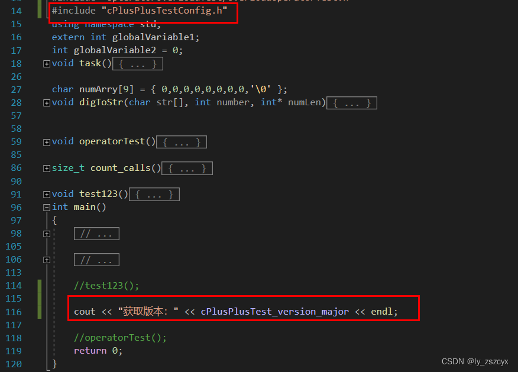The width and height of the screenshot is (518, 372).
Task: Expand the operatorTest() function body
Action: click(x=46, y=141)
